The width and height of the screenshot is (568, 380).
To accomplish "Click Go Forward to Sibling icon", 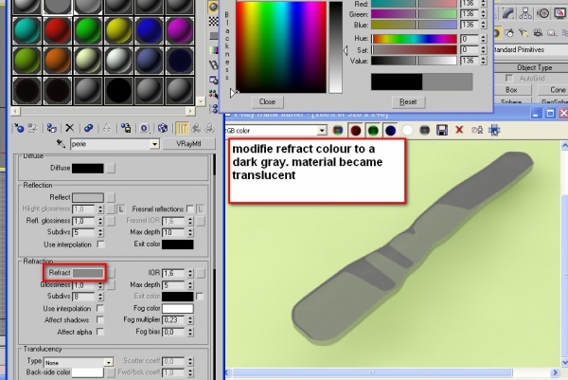I will tap(210, 128).
